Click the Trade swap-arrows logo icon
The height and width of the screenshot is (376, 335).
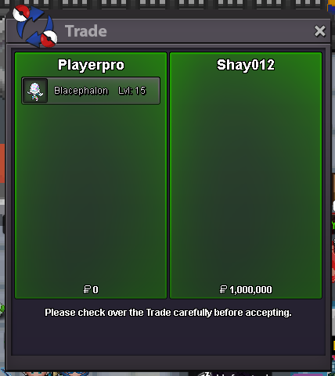point(35,26)
